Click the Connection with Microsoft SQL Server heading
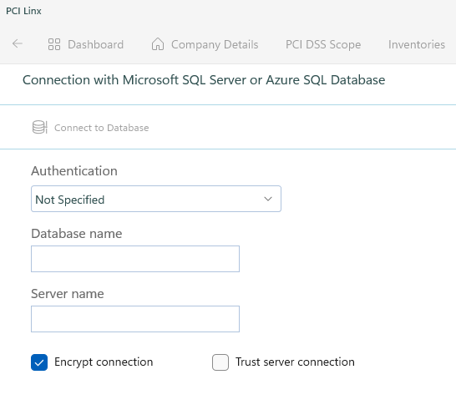This screenshot has width=456, height=410. (x=204, y=80)
